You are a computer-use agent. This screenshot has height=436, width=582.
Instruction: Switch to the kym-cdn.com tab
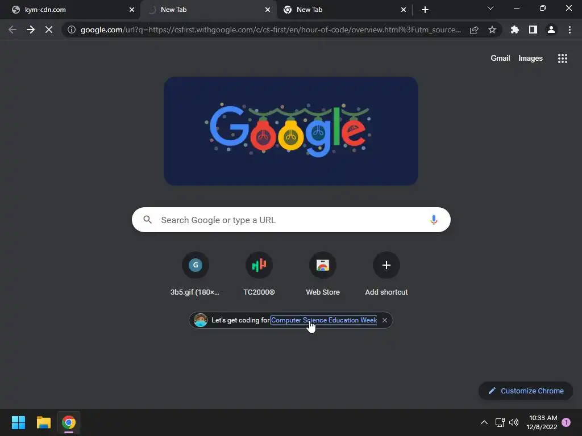coord(70,10)
